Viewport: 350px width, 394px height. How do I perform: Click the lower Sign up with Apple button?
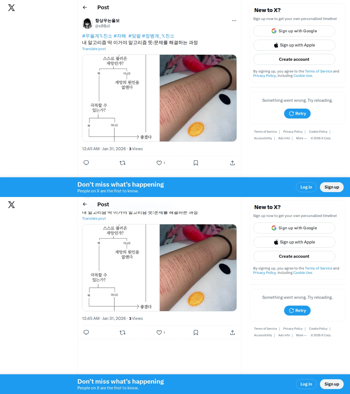(294, 242)
